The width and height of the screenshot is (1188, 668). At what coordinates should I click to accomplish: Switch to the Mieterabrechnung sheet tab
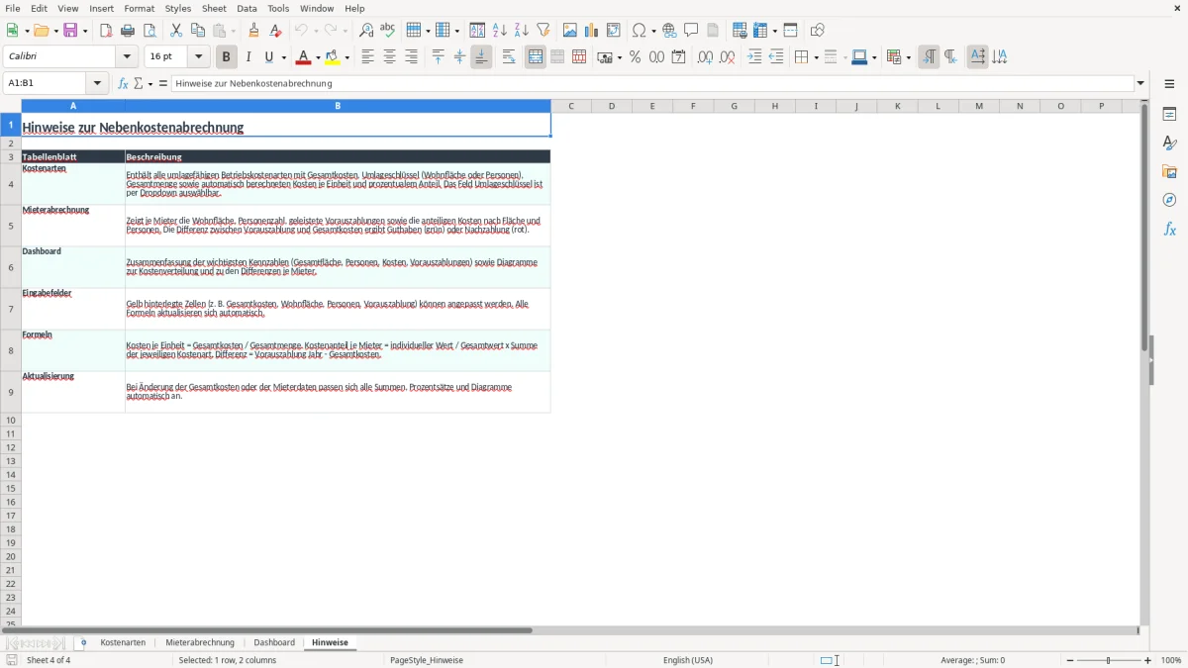click(x=200, y=642)
